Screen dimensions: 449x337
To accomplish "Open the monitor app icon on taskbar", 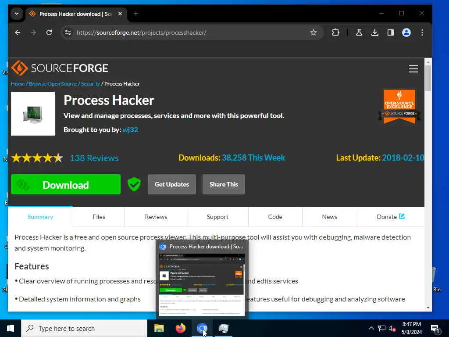I will tap(223, 328).
